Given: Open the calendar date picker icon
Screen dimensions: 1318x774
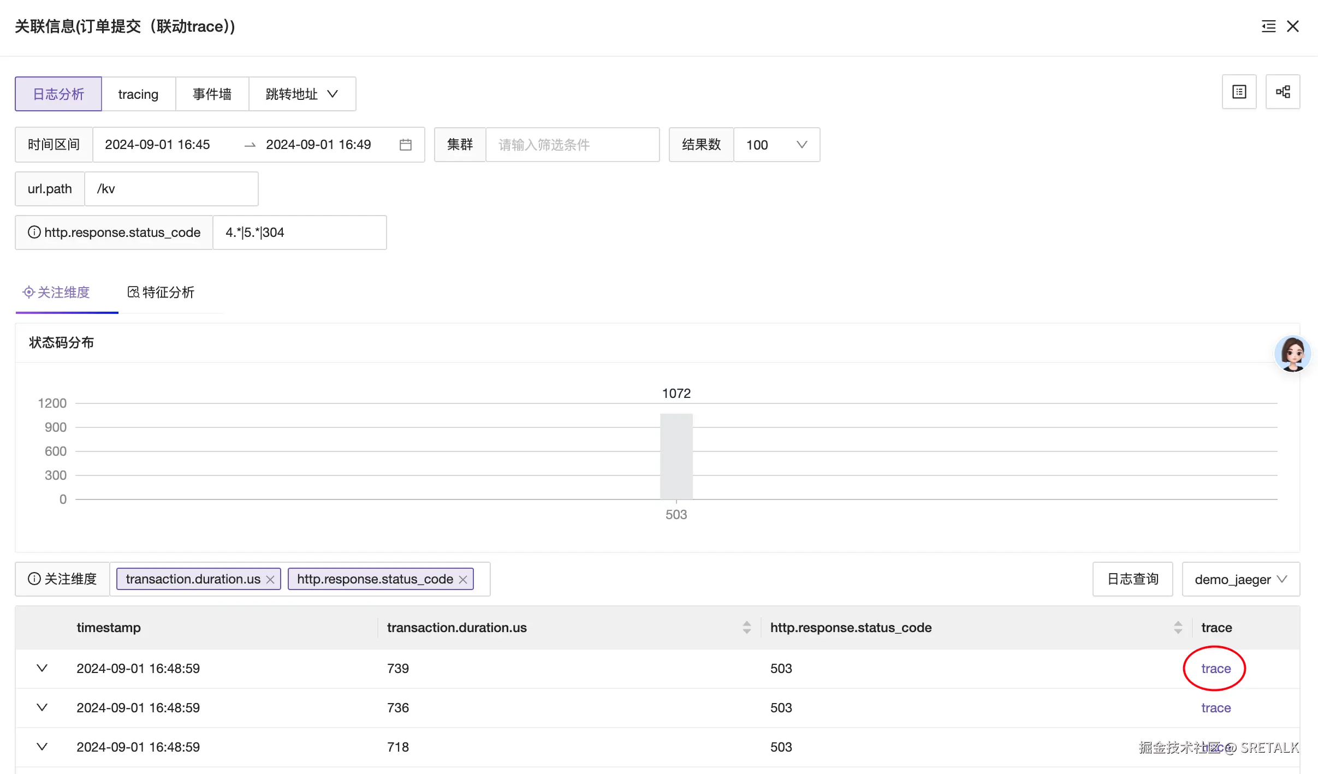Looking at the screenshot, I should (405, 145).
